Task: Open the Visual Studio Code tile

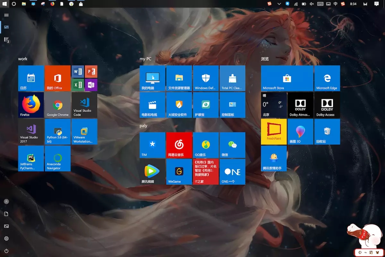Action: [x=84, y=105]
